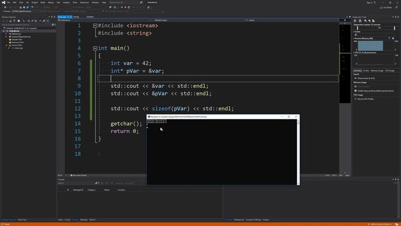Select the Solution 'HelloWorld' node

tap(22, 28)
